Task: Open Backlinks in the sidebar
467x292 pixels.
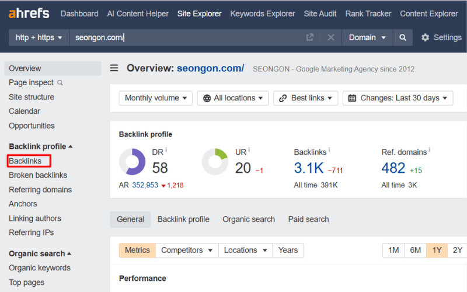Action: tap(25, 161)
